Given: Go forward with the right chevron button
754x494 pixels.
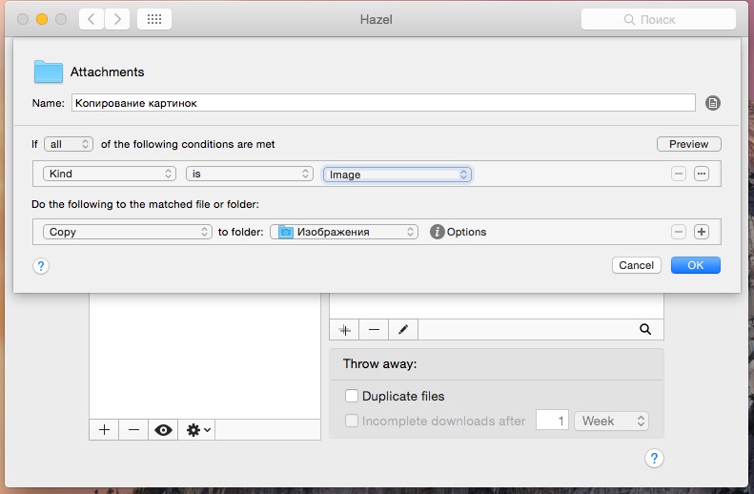Looking at the screenshot, I should tap(117, 19).
